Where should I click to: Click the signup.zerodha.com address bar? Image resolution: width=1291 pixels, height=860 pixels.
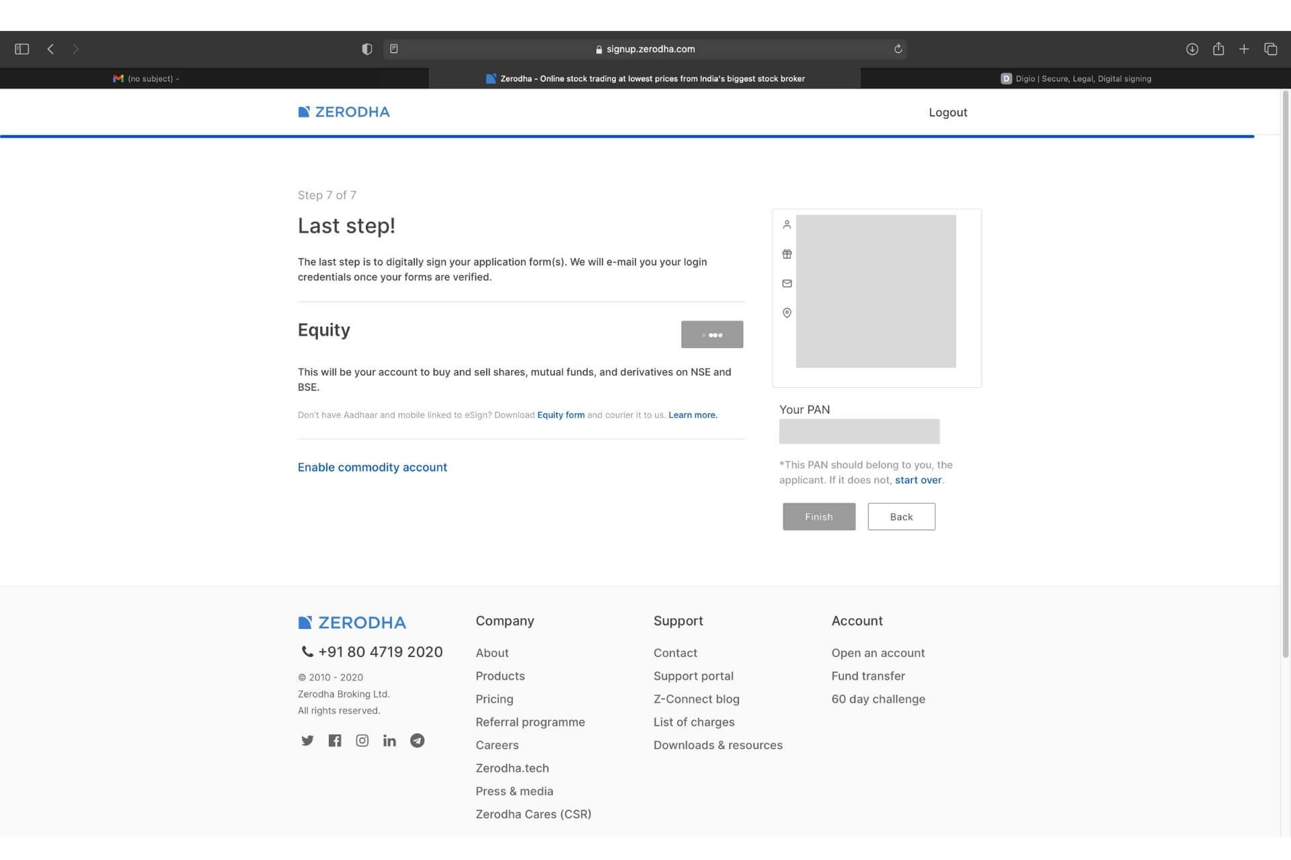click(x=645, y=49)
